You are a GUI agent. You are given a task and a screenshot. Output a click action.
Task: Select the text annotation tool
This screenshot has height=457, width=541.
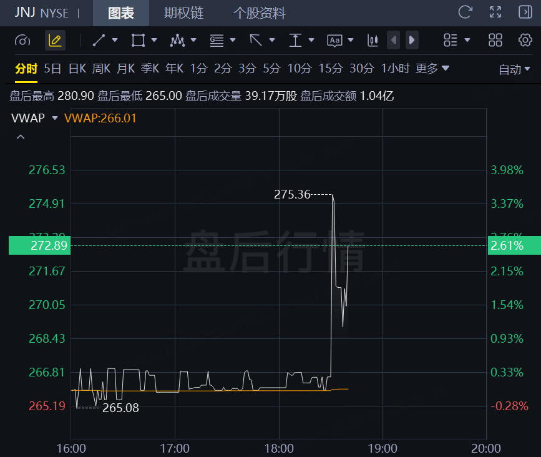point(334,41)
